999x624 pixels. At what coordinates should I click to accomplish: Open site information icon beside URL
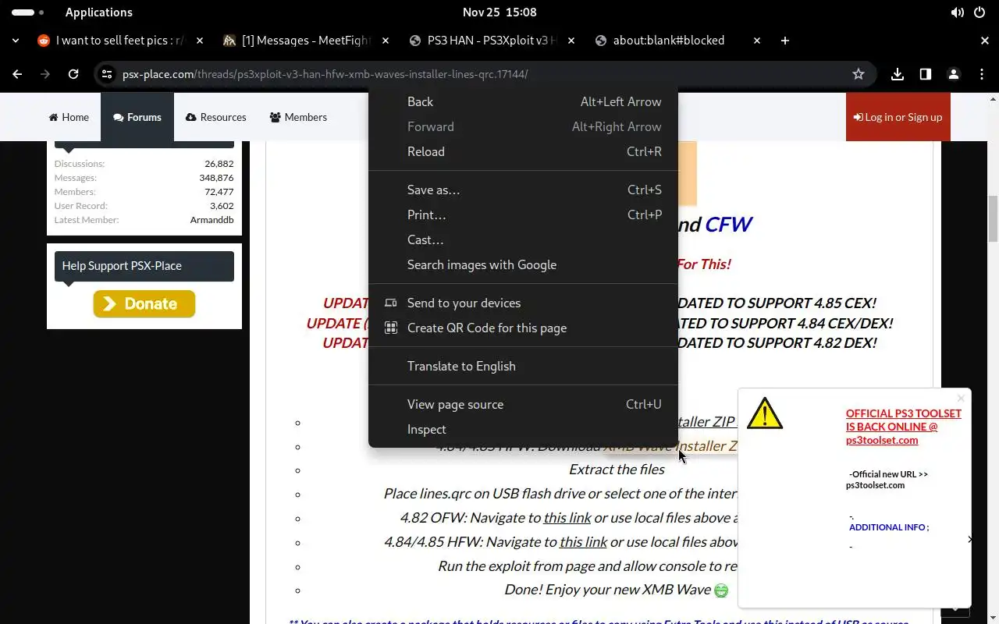tap(107, 74)
